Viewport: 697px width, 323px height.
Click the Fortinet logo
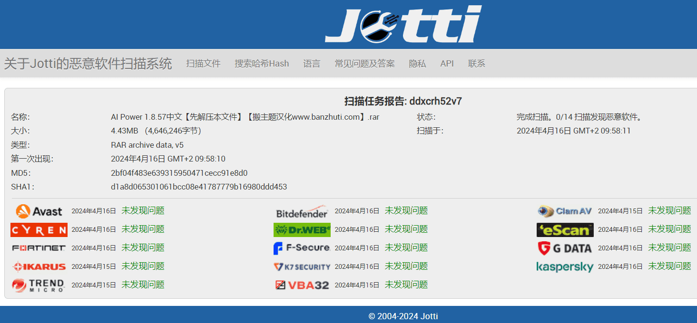[x=39, y=248]
